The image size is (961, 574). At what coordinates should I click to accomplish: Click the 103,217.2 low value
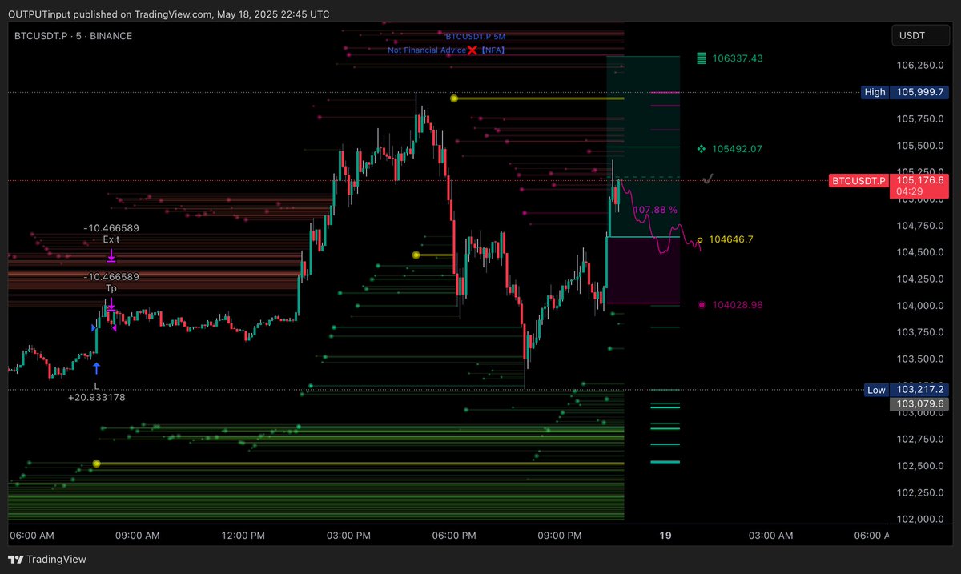coord(919,390)
